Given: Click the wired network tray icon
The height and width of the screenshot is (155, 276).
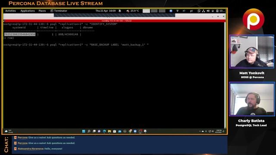Looking at the screenshot, I should tap(204, 11).
